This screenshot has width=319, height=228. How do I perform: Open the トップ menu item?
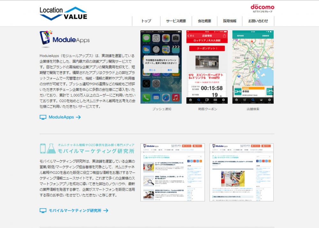click(146, 21)
